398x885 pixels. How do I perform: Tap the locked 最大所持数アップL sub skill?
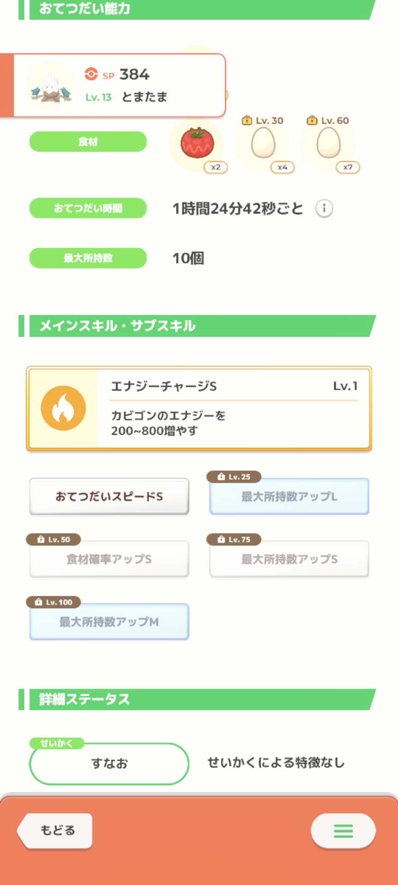pyautogui.click(x=289, y=496)
